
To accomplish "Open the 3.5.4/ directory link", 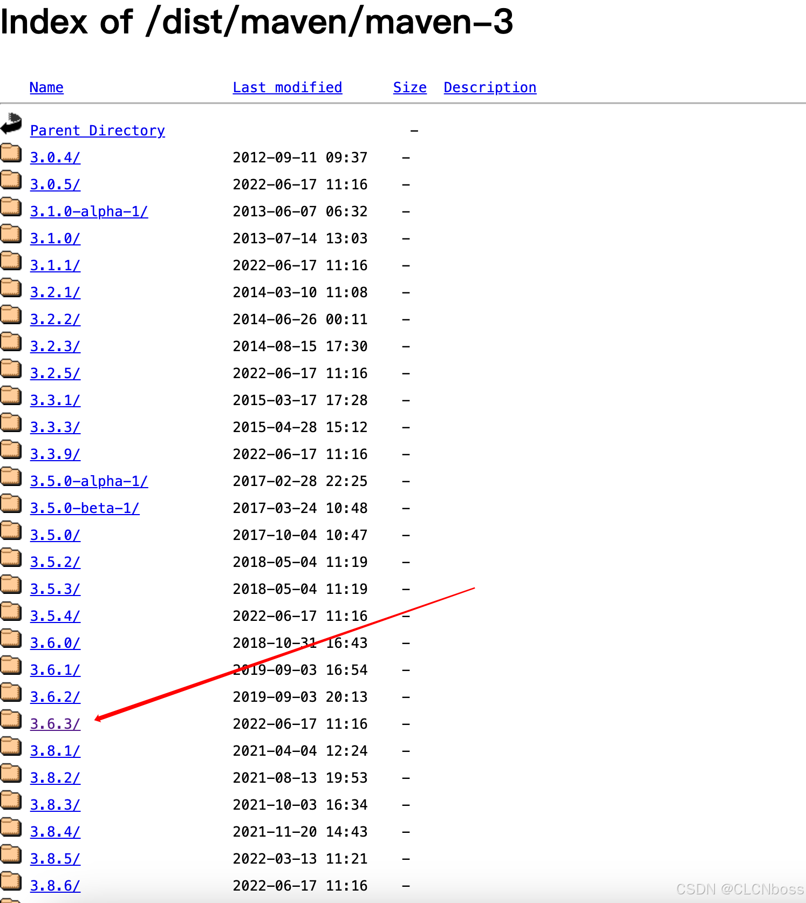I will (55, 616).
